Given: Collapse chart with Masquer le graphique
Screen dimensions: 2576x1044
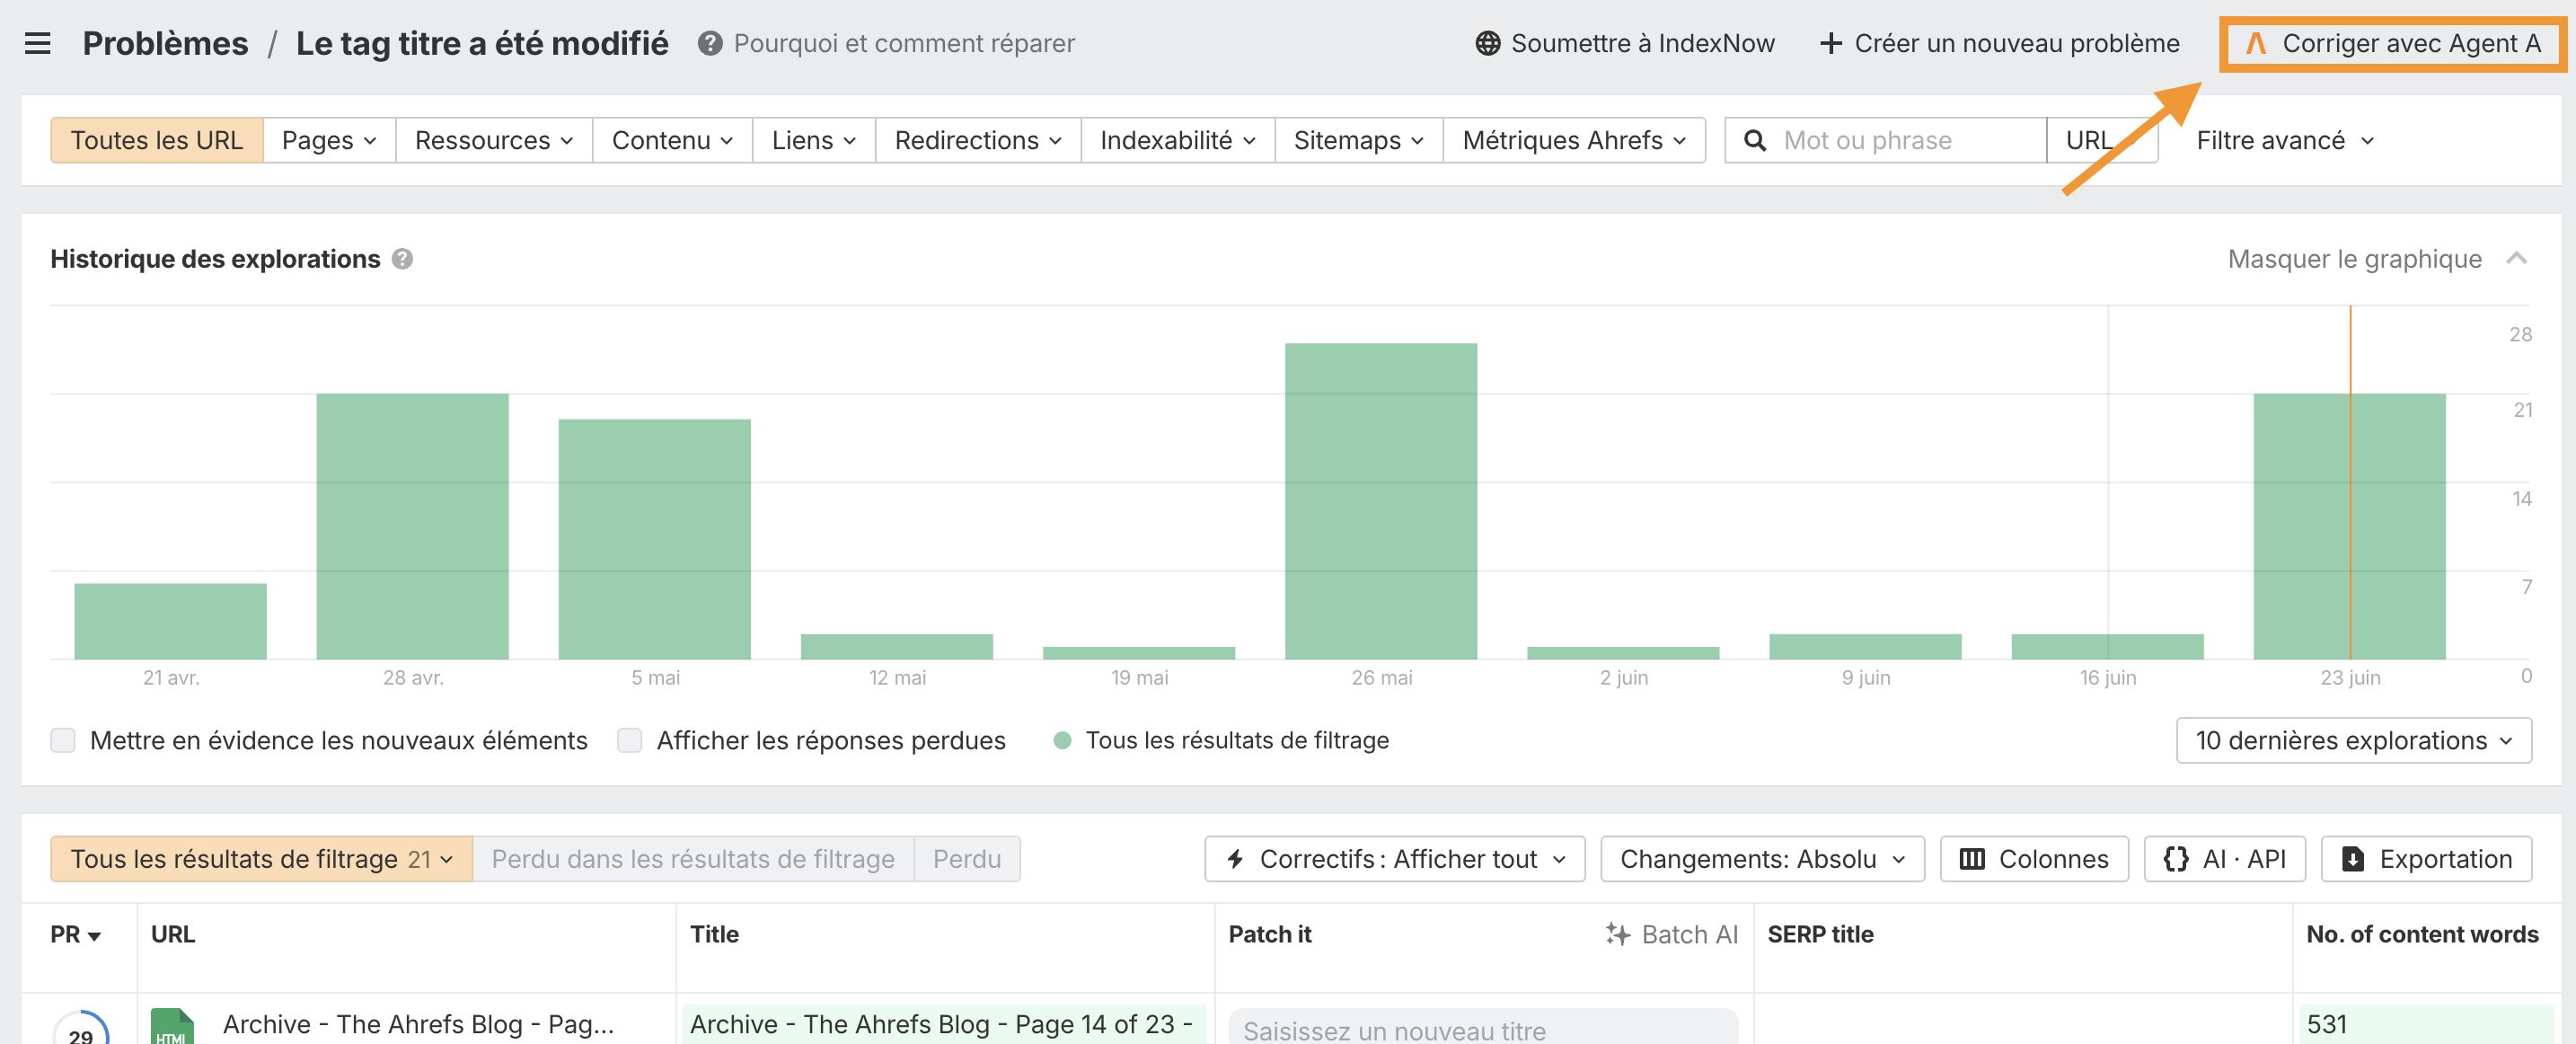Looking at the screenshot, I should point(2377,259).
